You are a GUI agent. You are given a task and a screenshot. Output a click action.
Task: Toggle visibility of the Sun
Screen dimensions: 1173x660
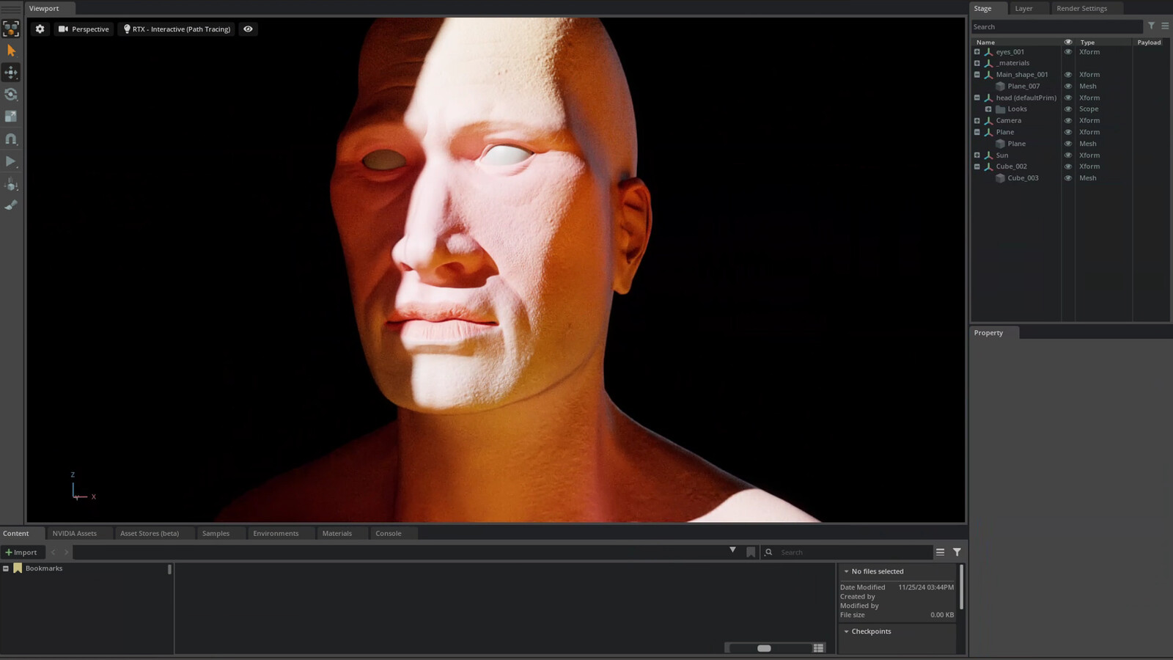[1068, 155]
